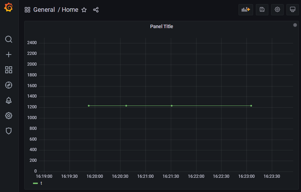301x192 pixels.
Task: Click the Home dashboard title
Action: click(70, 10)
